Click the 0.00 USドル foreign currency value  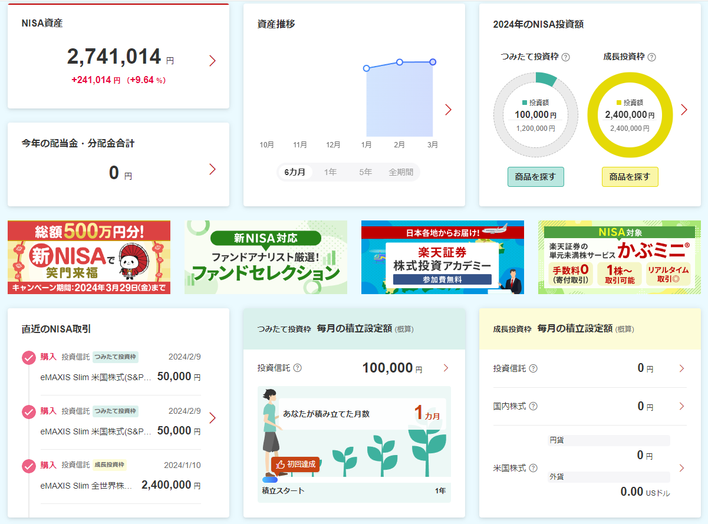click(x=646, y=492)
